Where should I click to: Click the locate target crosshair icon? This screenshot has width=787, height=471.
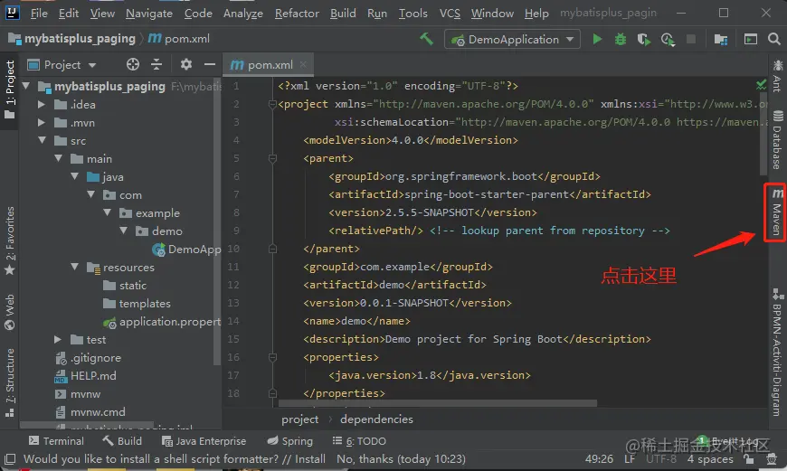tap(132, 64)
